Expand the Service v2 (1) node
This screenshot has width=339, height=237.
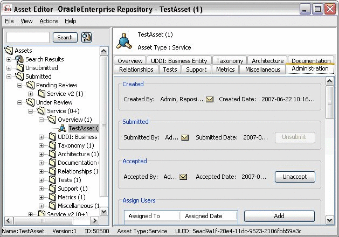pos(31,94)
